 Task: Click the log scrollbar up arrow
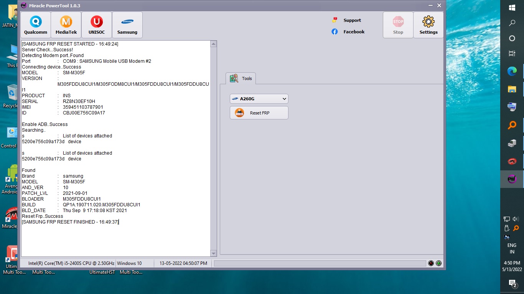[214, 44]
